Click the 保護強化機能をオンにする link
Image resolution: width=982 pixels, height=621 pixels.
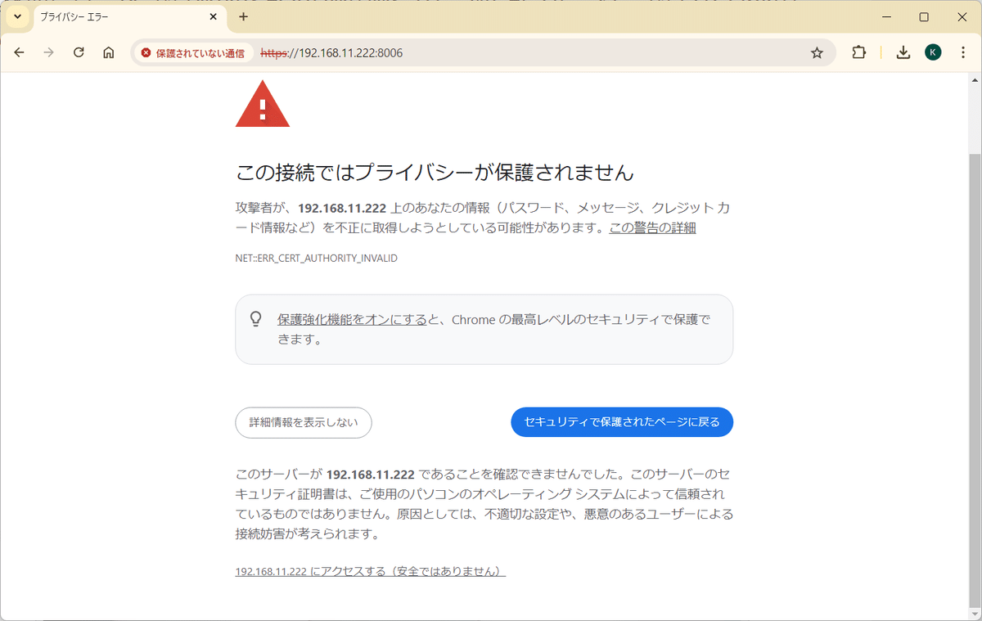352,320
